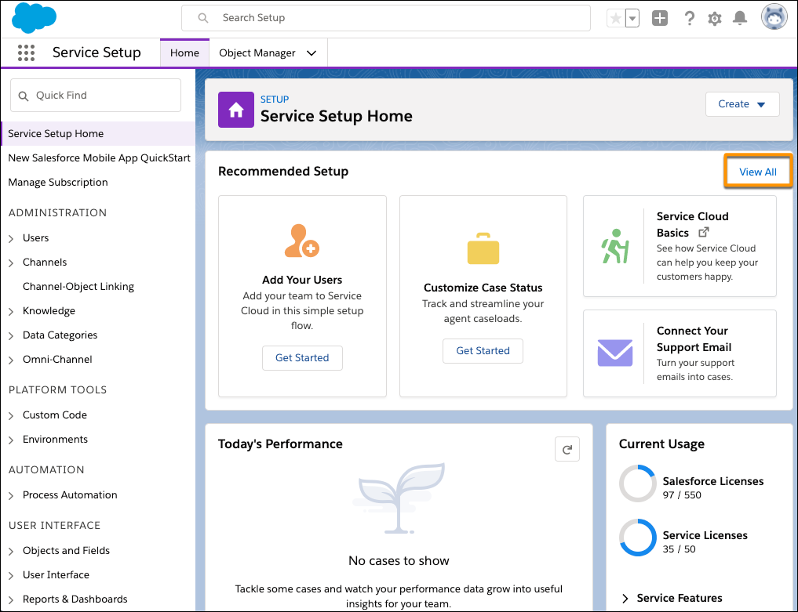The width and height of the screenshot is (798, 612).
Task: Click the magnifier in Search Setup
Action: [x=203, y=18]
